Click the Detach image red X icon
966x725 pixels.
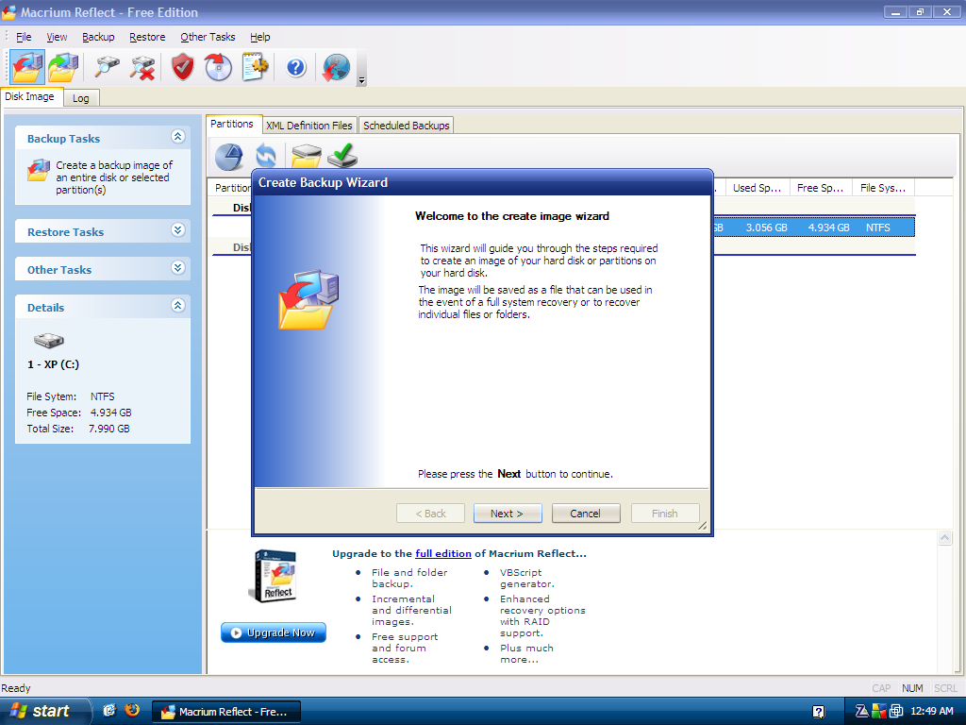tap(142, 67)
